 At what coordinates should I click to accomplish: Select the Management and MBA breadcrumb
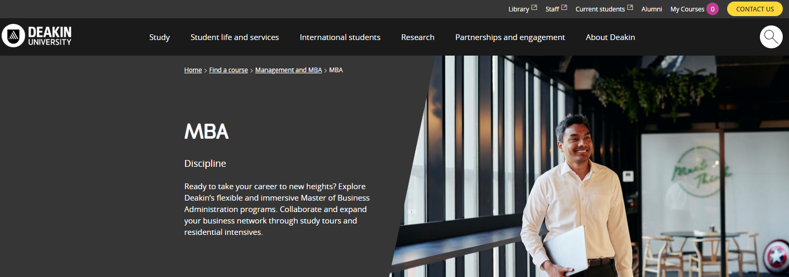tap(288, 70)
